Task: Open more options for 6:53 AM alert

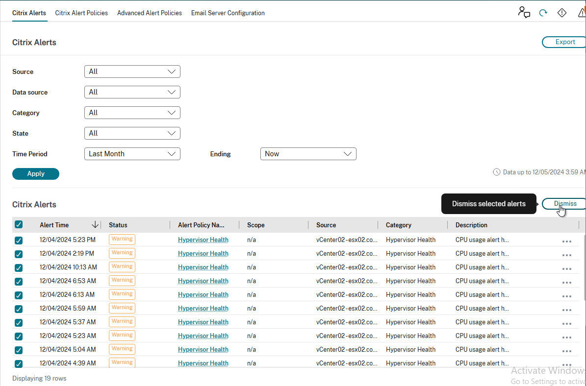Action: (566, 283)
